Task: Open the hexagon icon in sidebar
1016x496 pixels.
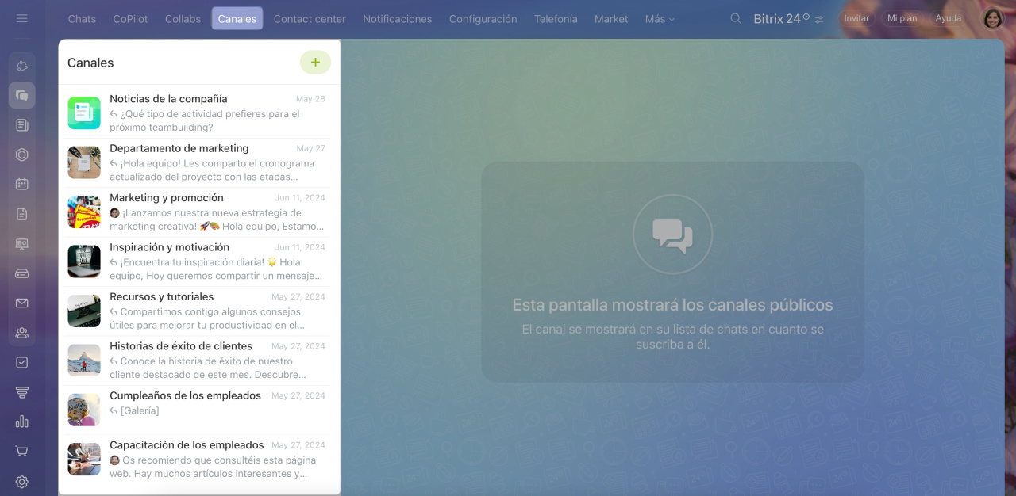Action: tap(22, 155)
